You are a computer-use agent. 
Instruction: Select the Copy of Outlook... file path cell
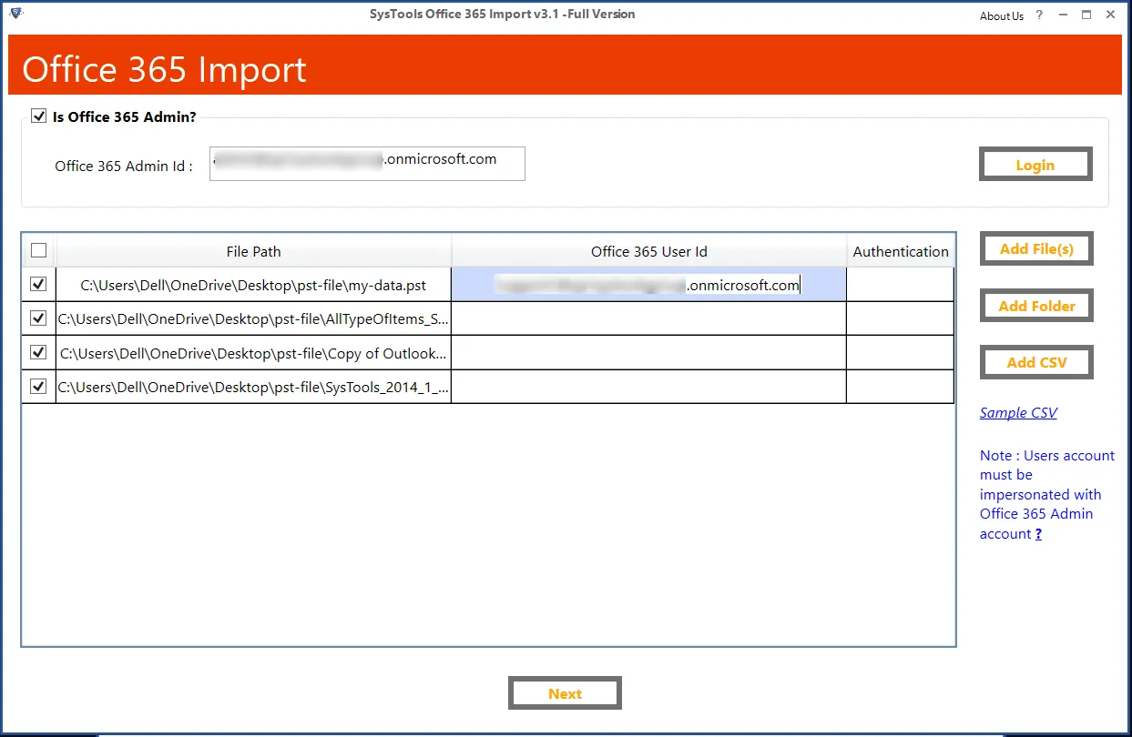[253, 353]
